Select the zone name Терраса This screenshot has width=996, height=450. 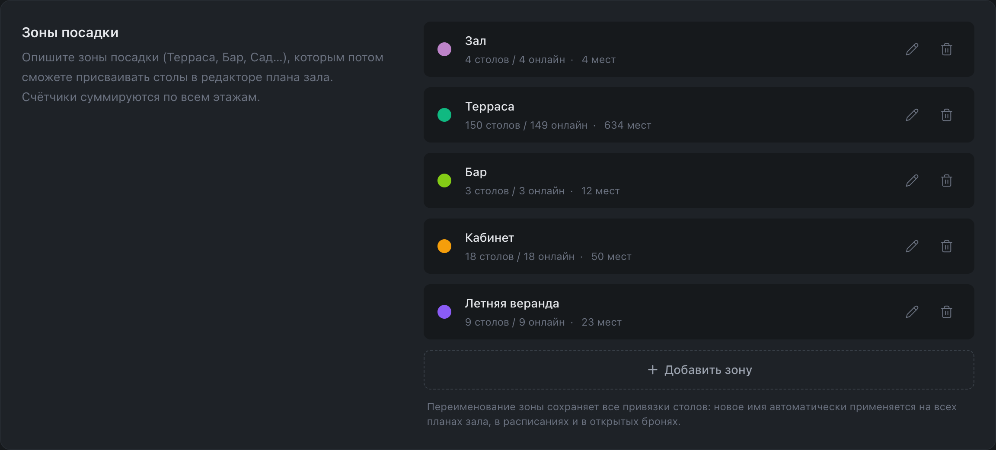click(490, 107)
